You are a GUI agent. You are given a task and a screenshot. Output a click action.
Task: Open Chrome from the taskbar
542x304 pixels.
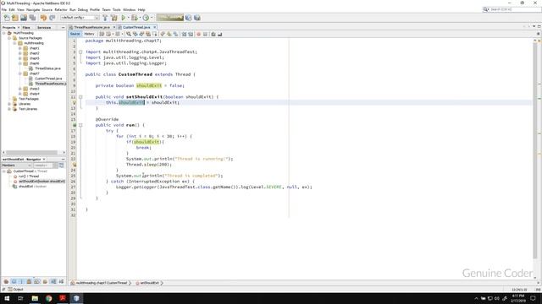click(49, 298)
